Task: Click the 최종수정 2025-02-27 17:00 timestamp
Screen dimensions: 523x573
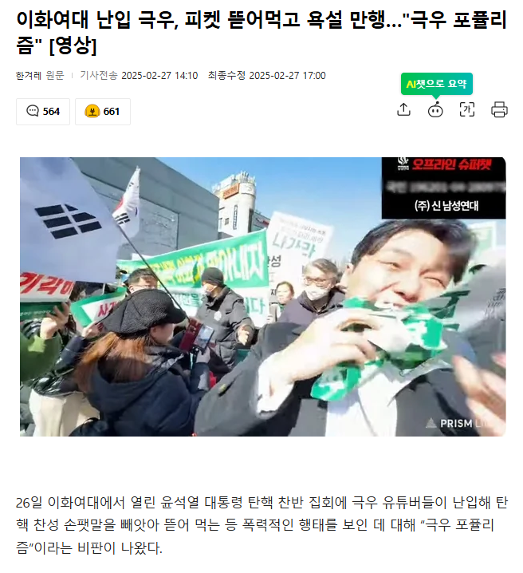Action: (x=267, y=76)
